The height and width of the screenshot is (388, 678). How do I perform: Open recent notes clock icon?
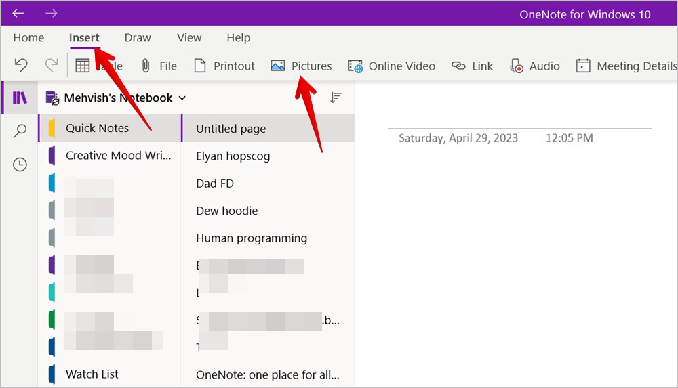coord(20,165)
